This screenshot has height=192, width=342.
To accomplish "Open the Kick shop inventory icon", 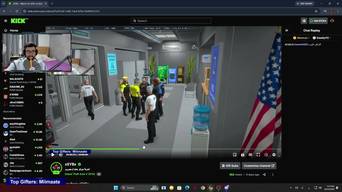I will coord(304,21).
